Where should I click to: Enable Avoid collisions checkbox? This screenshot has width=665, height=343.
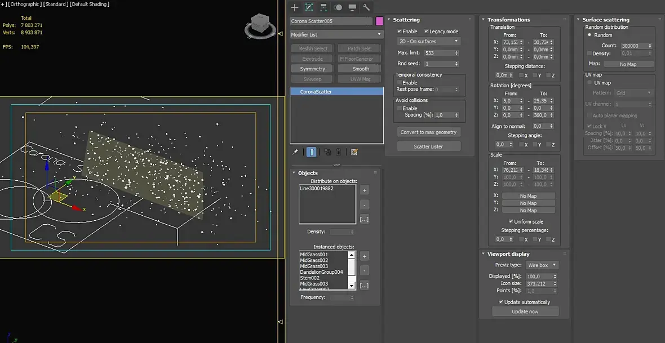(400, 108)
